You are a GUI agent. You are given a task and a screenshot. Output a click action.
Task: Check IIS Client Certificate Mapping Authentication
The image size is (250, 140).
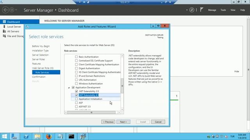click(x=77, y=72)
